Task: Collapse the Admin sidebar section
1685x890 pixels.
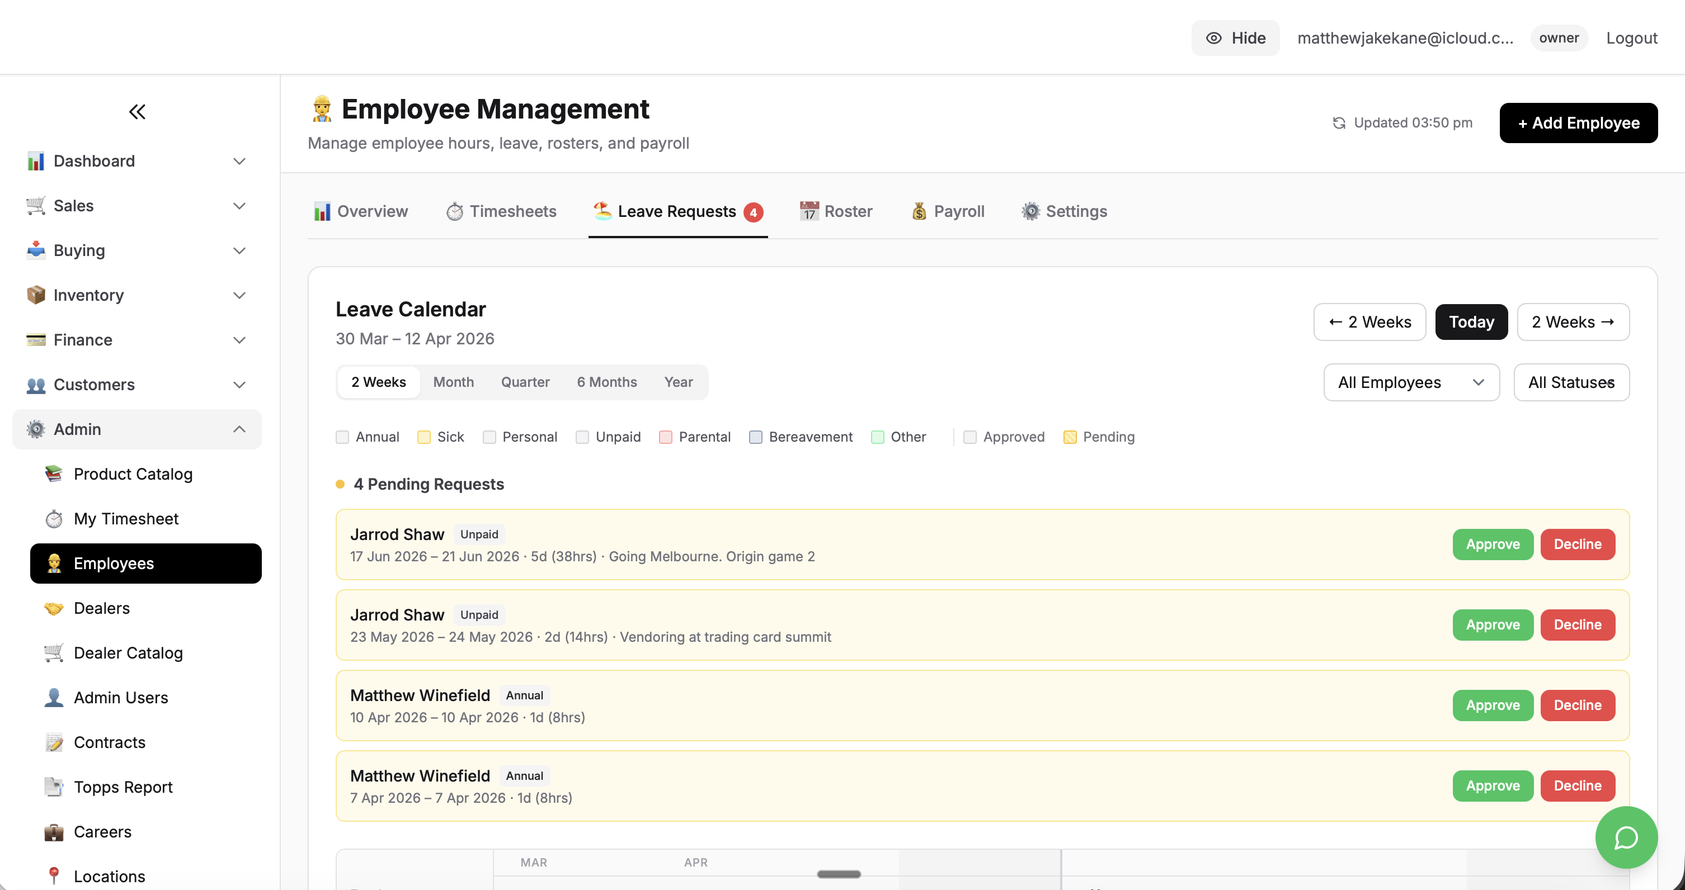Action: (239, 429)
